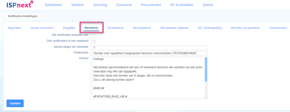Enable the Zet notificatie reminder aan checkbox
Image resolution: width=290 pixels, height=112 pixels.
click(94, 36)
